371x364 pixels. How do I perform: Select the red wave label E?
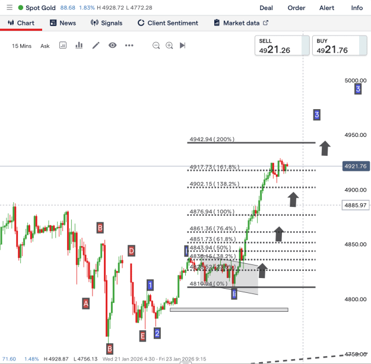(x=142, y=336)
